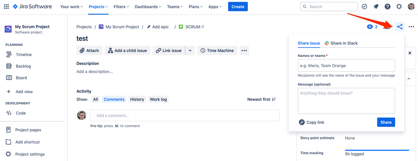Screen dimensions: 418x161
Task: Open Time Machine clock button
Action: click(217, 50)
